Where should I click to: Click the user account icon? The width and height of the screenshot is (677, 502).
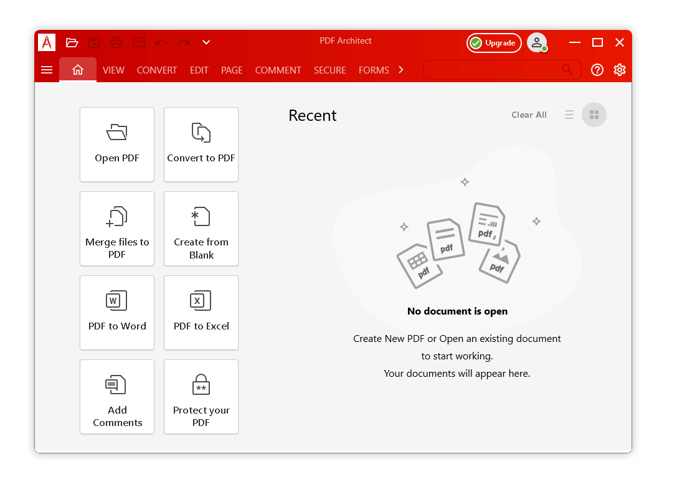(x=537, y=42)
